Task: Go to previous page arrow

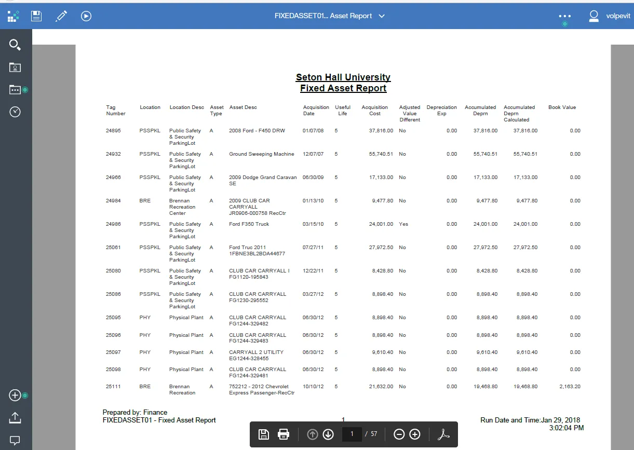Action: (x=312, y=434)
